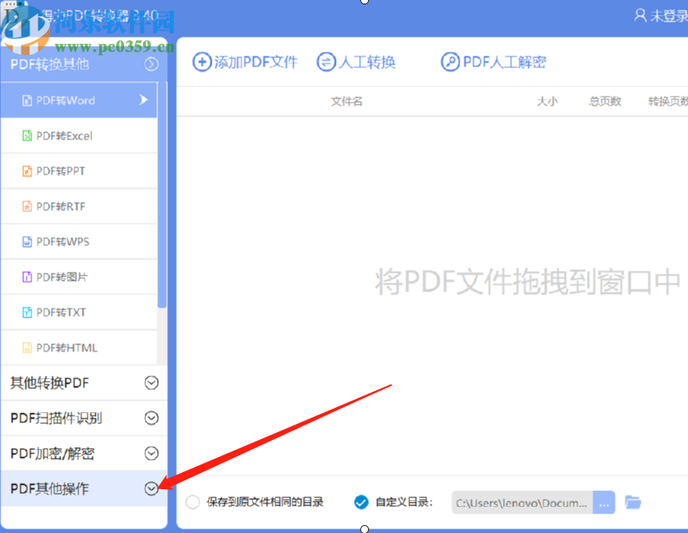Click the 人工转换 button label

coord(367,62)
